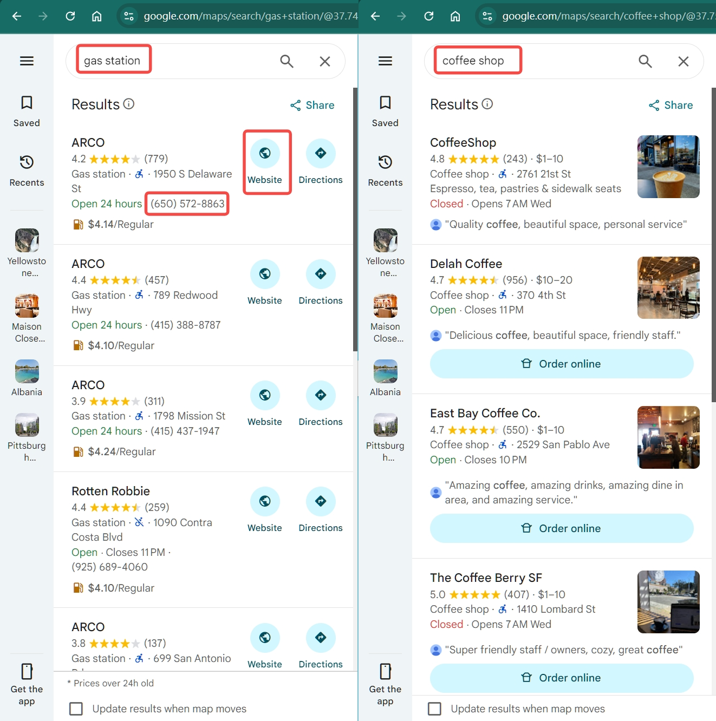The width and height of the screenshot is (716, 721).
Task: Get Directions to ARCO on S Delaware St
Action: point(321,161)
